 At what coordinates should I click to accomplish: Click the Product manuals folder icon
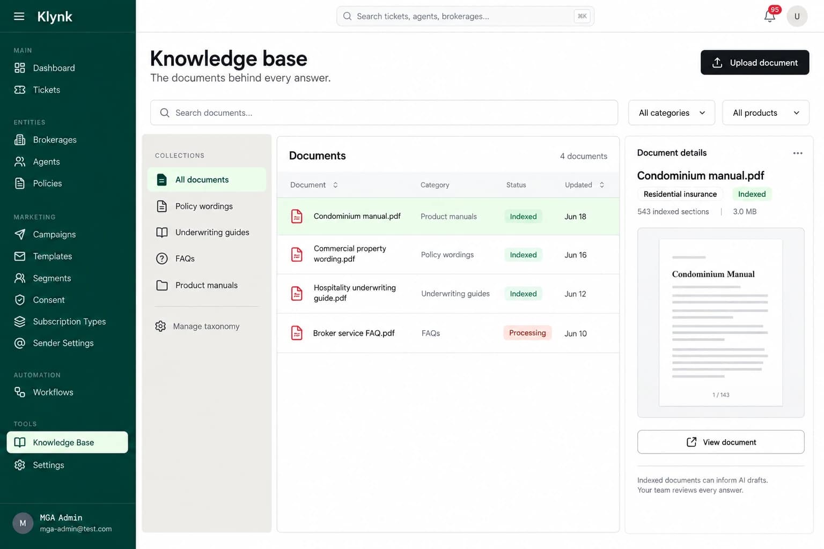click(x=161, y=285)
